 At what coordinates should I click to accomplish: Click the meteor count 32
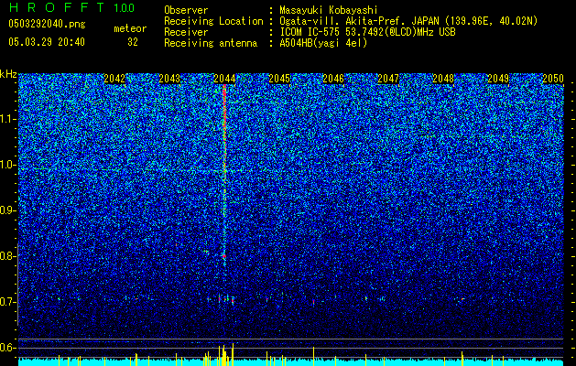click(x=133, y=42)
